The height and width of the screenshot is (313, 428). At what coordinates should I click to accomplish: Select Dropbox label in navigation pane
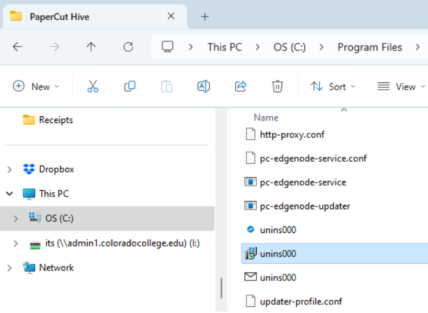pyautogui.click(x=57, y=169)
